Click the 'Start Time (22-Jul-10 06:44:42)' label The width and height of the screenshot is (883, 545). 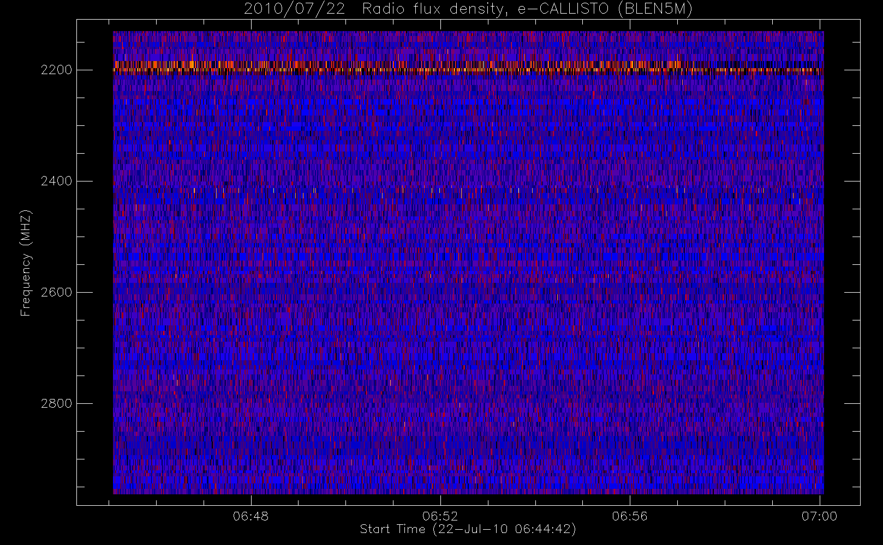pos(468,529)
